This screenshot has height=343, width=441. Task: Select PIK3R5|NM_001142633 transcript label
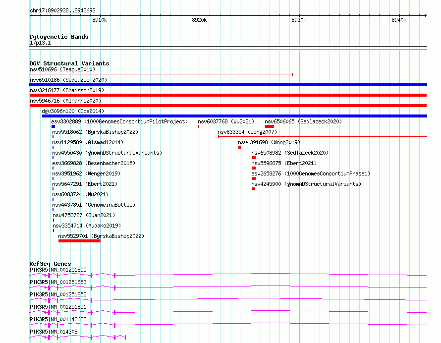point(58,319)
